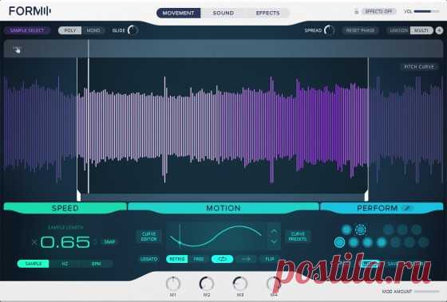The image size is (447, 302).
Task: Select previous curve with the up chevron
Action: [274, 231]
